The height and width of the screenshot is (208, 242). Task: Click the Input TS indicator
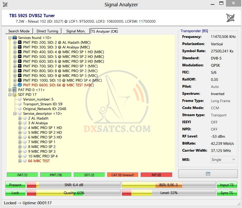coord(227,185)
